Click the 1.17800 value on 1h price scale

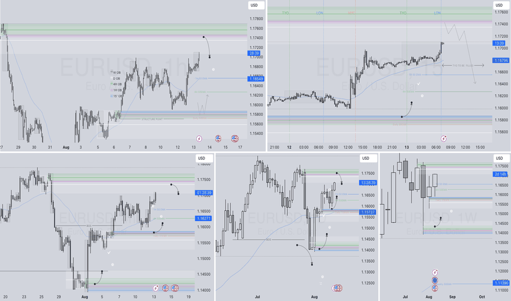pyautogui.click(x=257, y=19)
